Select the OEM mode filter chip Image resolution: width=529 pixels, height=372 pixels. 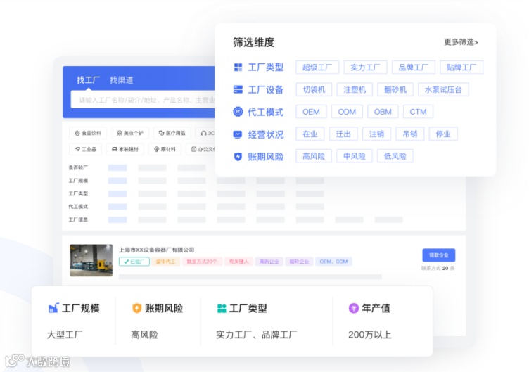pyautogui.click(x=311, y=112)
